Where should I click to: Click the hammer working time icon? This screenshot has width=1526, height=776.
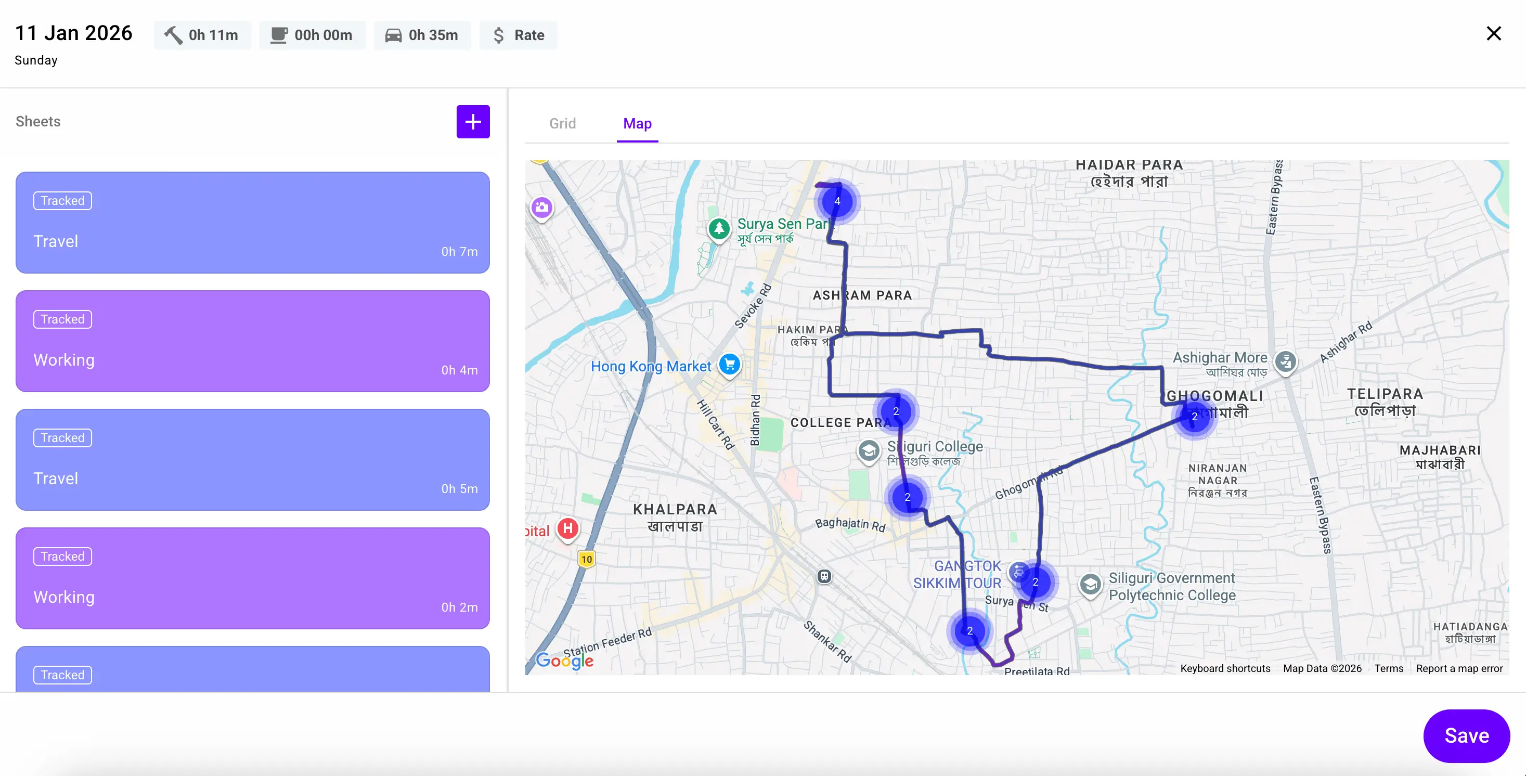pos(173,35)
